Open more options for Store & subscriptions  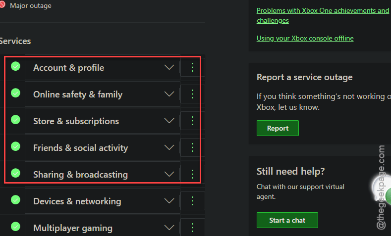coord(192,121)
